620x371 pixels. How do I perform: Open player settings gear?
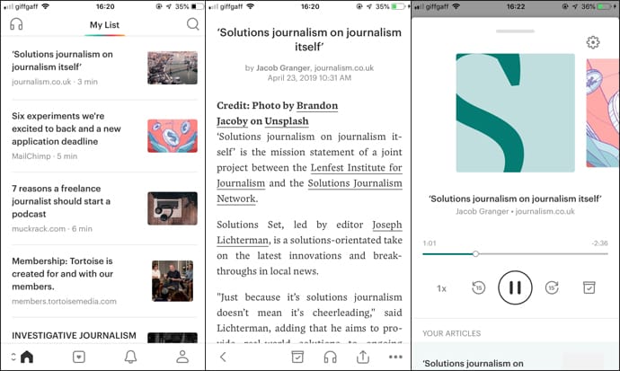coord(593,42)
